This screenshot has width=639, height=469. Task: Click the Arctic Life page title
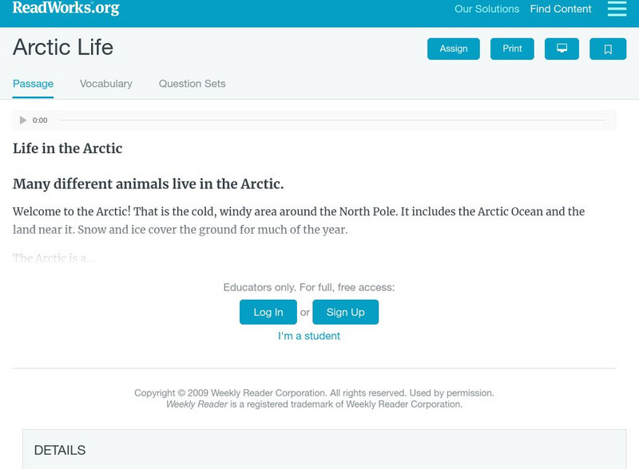63,47
